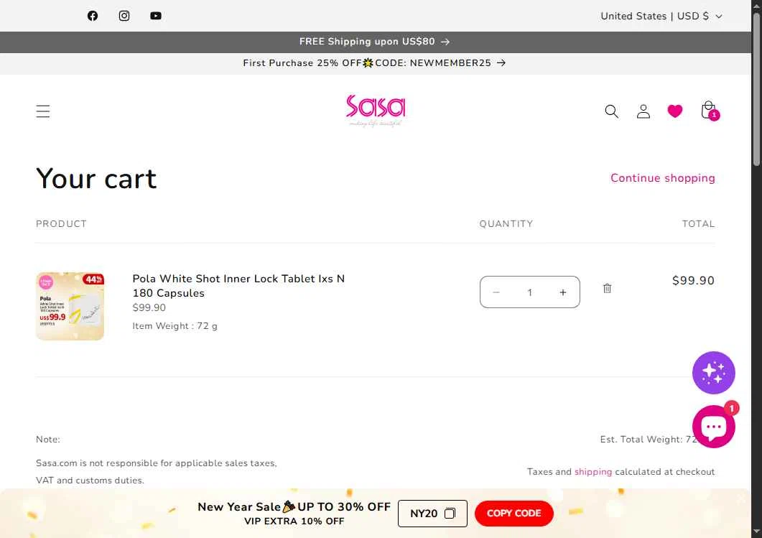Viewport: 762px width, 538px height.
Task: Open the search magnifier icon
Action: (611, 111)
